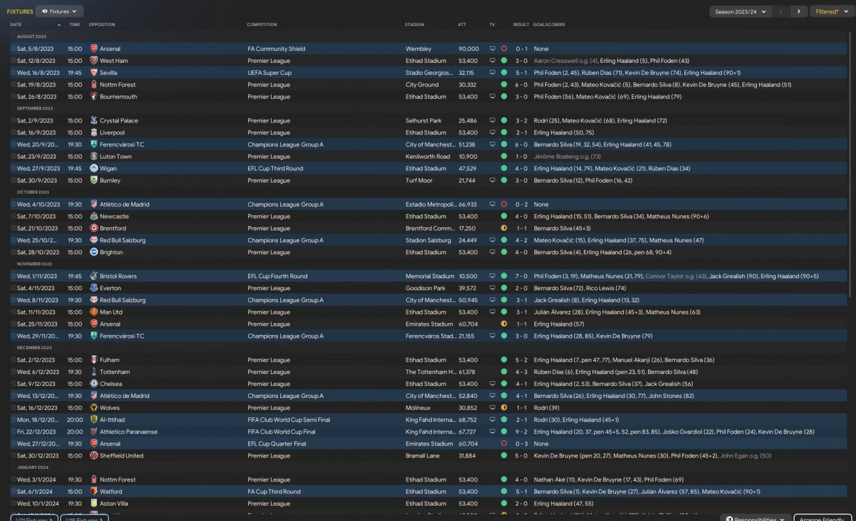Open the Season 2023/24 dropdown
The height and width of the screenshot is (521, 856).
coord(741,11)
